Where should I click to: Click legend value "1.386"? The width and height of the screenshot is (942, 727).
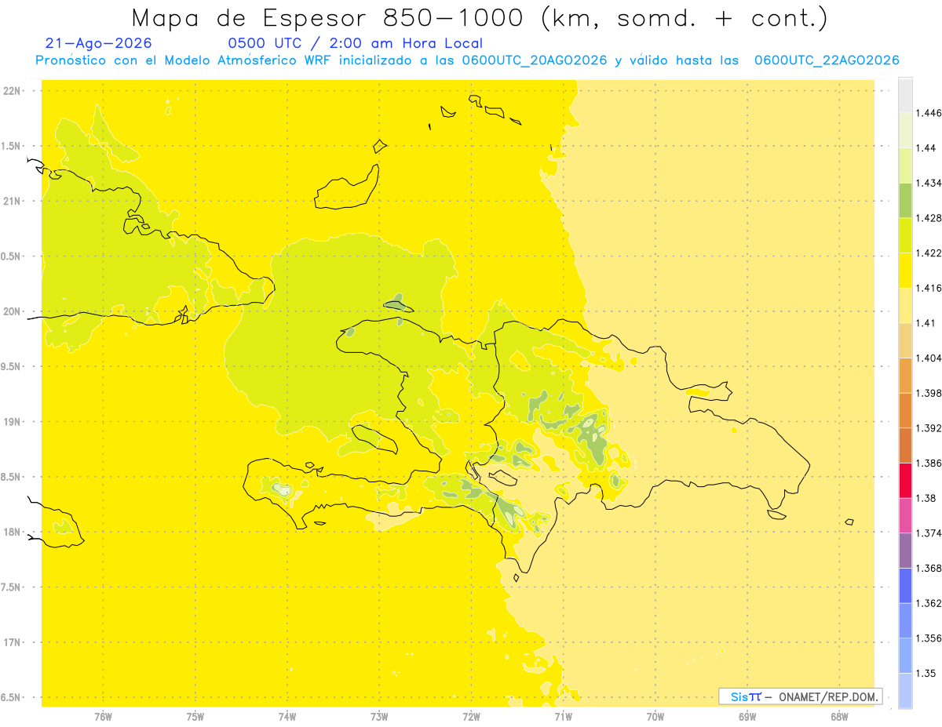930,463
